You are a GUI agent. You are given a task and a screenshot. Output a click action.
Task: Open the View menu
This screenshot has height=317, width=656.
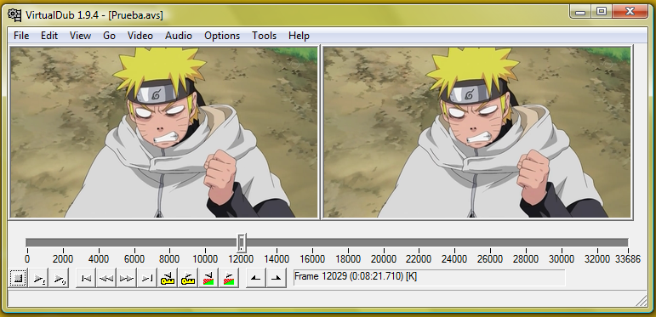(80, 36)
